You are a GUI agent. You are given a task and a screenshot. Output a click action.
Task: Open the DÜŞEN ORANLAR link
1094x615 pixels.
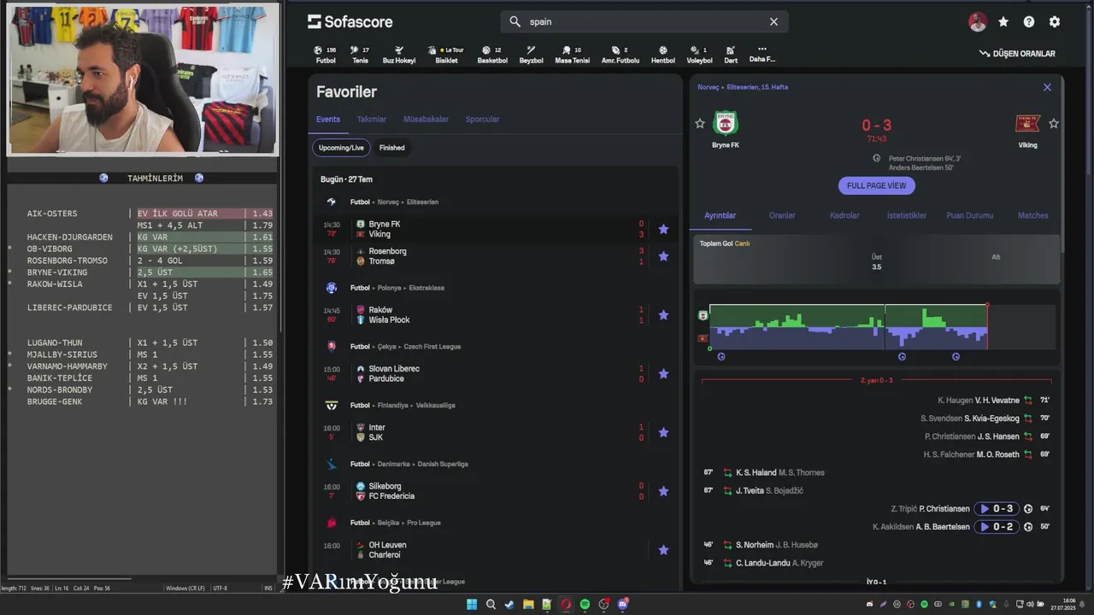[x=1017, y=54]
